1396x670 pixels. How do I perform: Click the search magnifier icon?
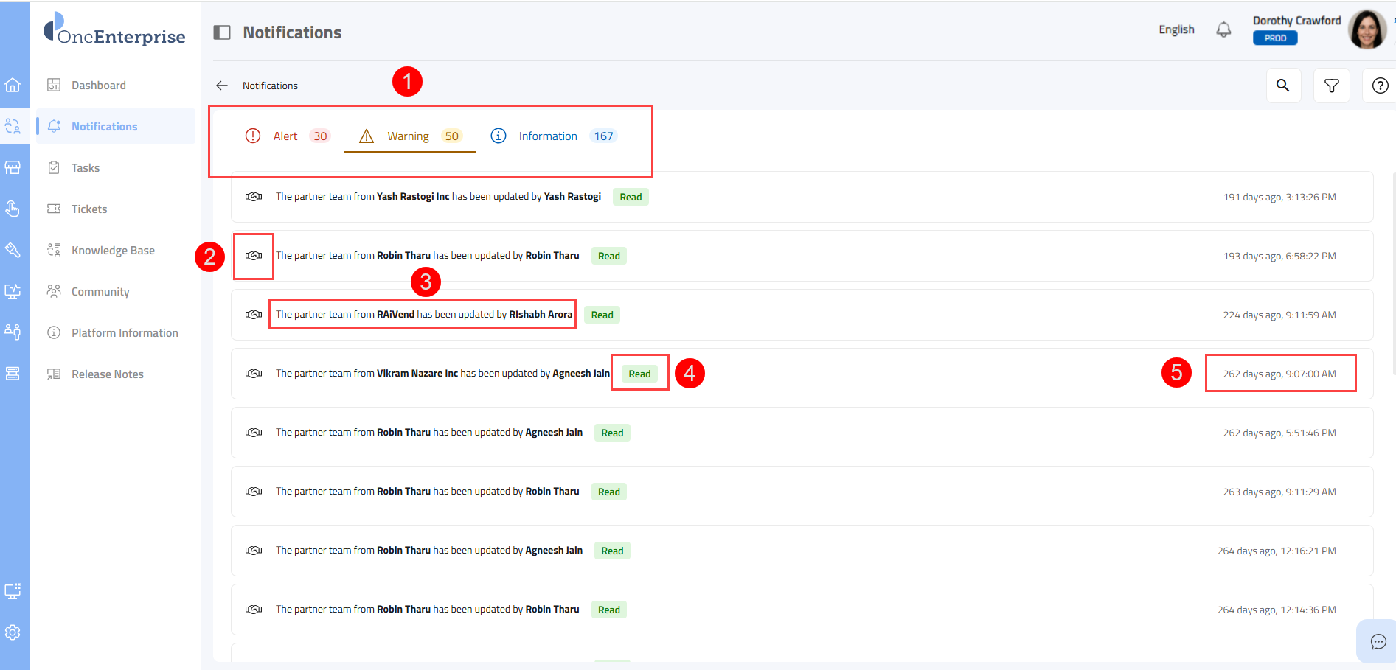point(1283,86)
